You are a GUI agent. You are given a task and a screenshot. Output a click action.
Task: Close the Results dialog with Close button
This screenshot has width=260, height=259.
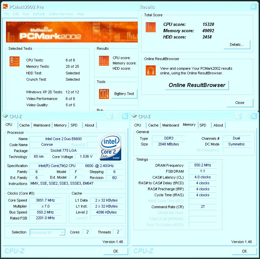pyautogui.click(x=240, y=103)
